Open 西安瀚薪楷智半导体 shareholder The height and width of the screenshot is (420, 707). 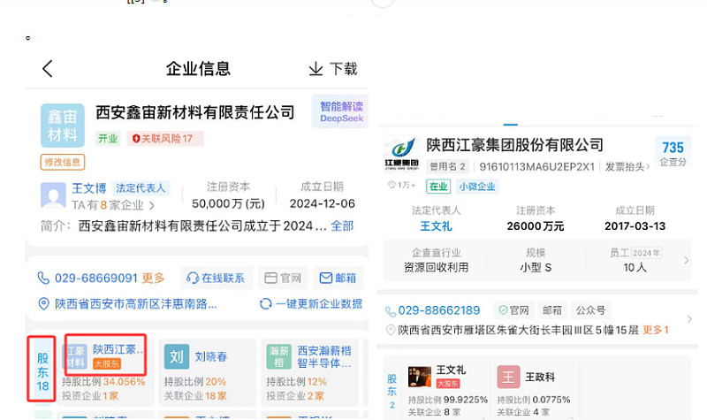[x=324, y=357]
